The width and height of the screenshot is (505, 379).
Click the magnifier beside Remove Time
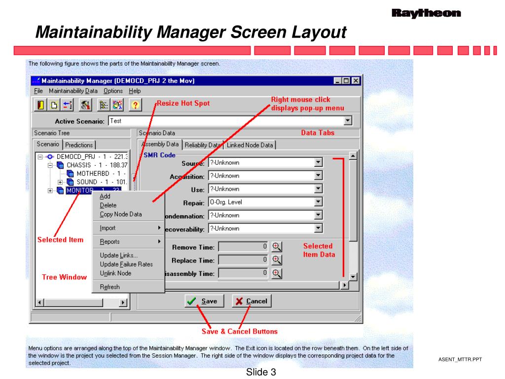pyautogui.click(x=277, y=247)
